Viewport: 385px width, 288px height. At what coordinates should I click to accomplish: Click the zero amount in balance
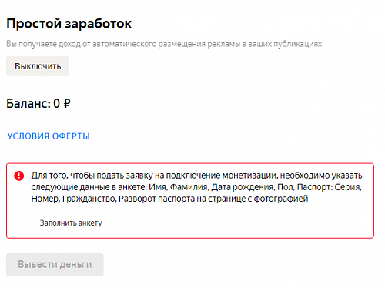click(56, 104)
